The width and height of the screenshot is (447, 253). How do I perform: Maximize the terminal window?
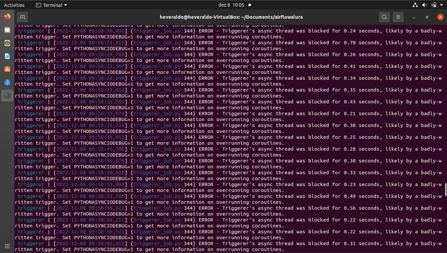click(427, 17)
